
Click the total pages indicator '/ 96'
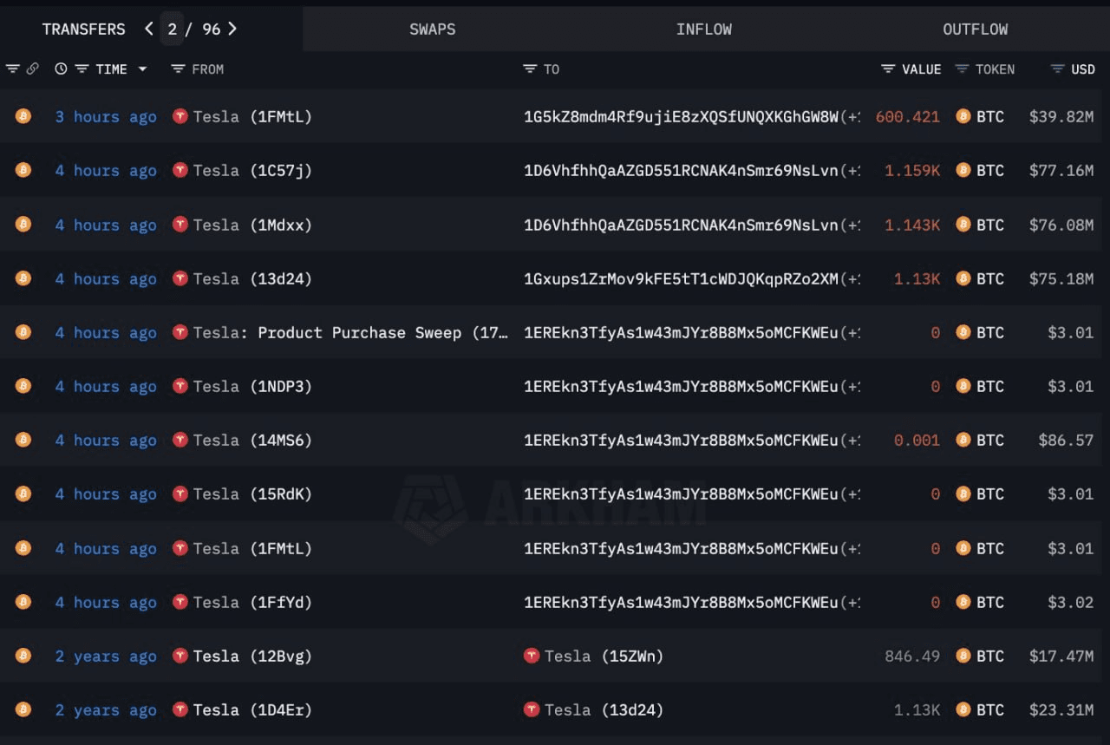click(x=203, y=29)
